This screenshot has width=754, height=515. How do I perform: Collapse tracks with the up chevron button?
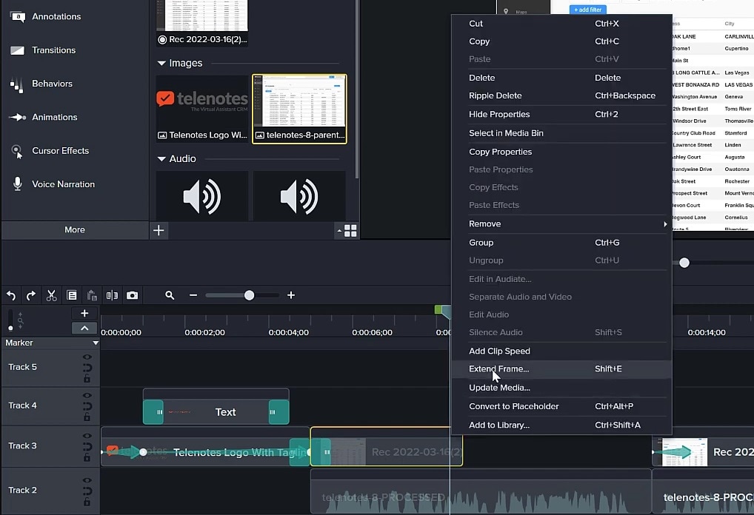point(84,328)
